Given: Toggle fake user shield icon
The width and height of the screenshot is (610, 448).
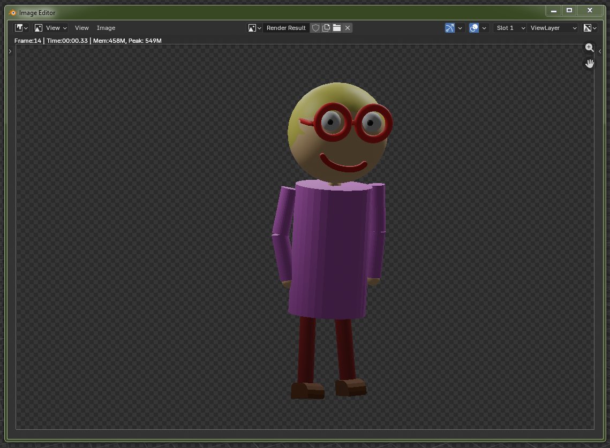Looking at the screenshot, I should click(x=315, y=28).
